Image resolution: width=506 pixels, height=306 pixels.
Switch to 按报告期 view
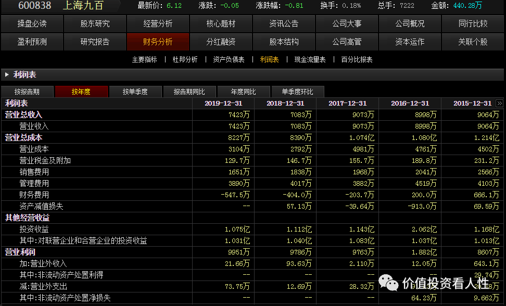click(x=27, y=92)
